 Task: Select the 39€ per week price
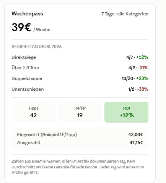pos(31,27)
